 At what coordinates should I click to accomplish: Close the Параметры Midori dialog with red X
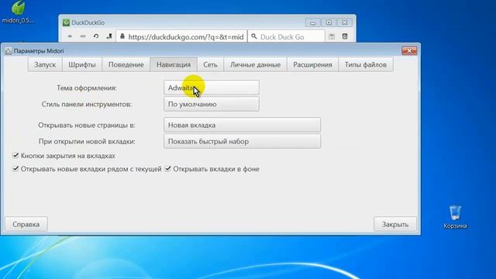click(x=409, y=50)
